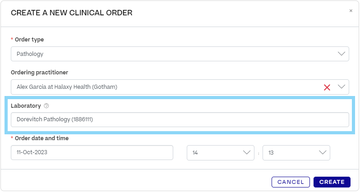Expand the Order type chevron arrow
This screenshot has width=360, height=192.
(342, 54)
